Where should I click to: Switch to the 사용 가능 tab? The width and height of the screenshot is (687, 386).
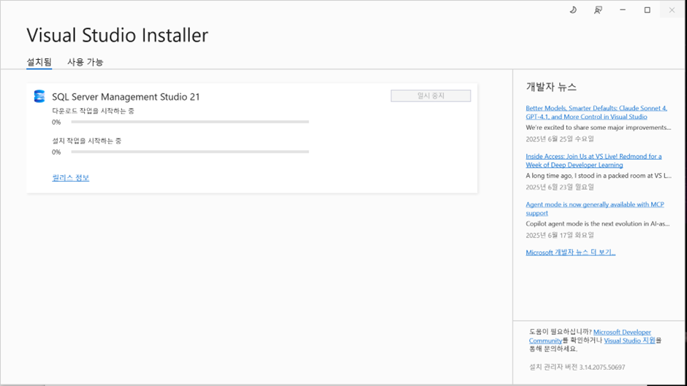pyautogui.click(x=85, y=62)
